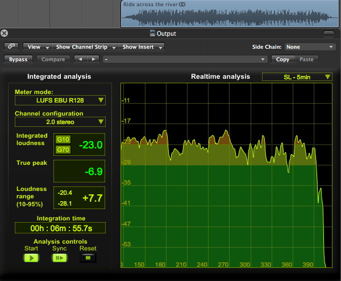
Task: Open the Side Chain dropdown
Action: click(x=310, y=47)
